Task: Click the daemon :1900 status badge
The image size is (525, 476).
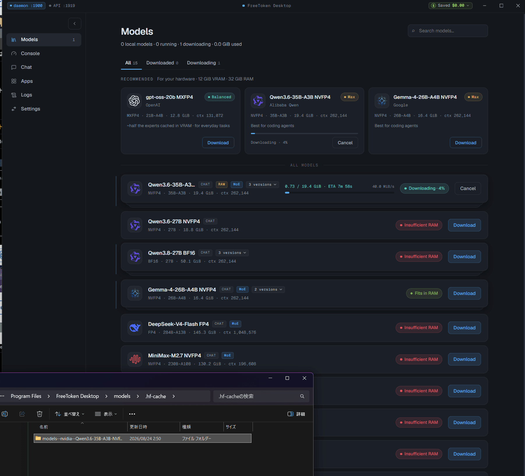Action: click(x=26, y=6)
